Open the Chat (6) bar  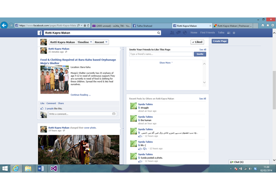coord(249,162)
